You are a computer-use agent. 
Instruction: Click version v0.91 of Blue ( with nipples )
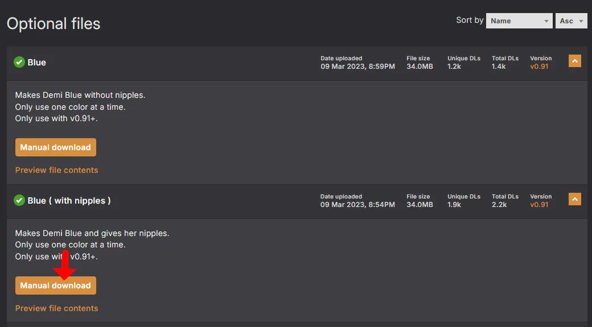click(539, 205)
